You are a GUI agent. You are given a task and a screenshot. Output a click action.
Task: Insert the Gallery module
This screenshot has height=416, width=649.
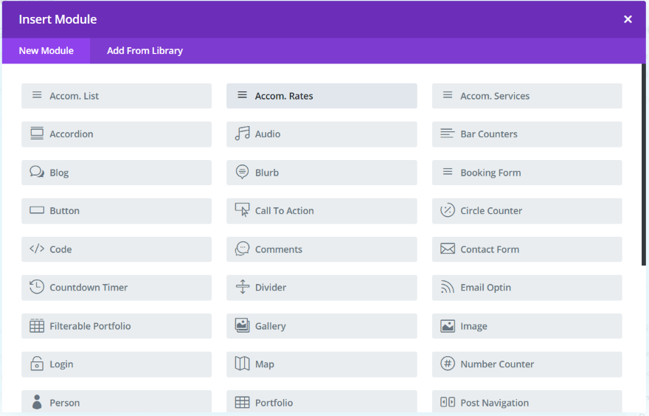322,326
